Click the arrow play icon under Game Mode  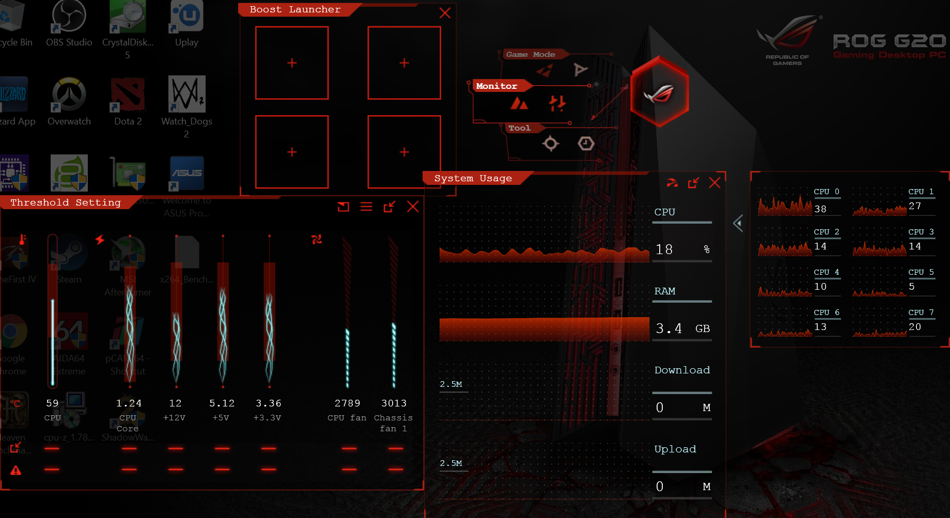point(581,69)
